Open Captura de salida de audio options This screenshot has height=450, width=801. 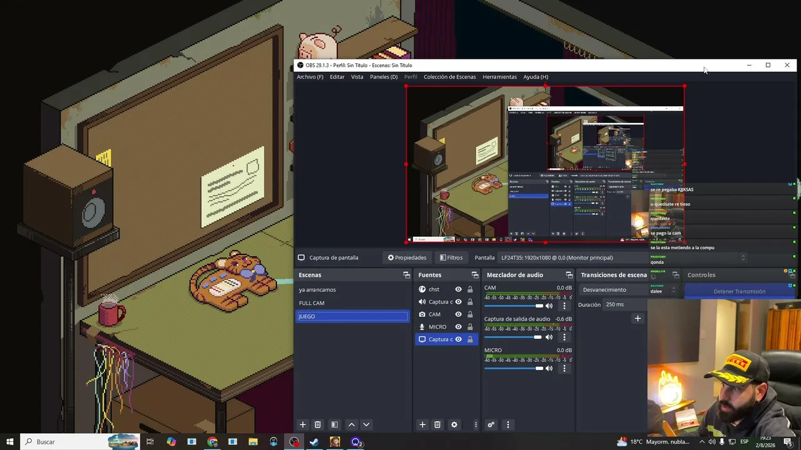pos(564,337)
